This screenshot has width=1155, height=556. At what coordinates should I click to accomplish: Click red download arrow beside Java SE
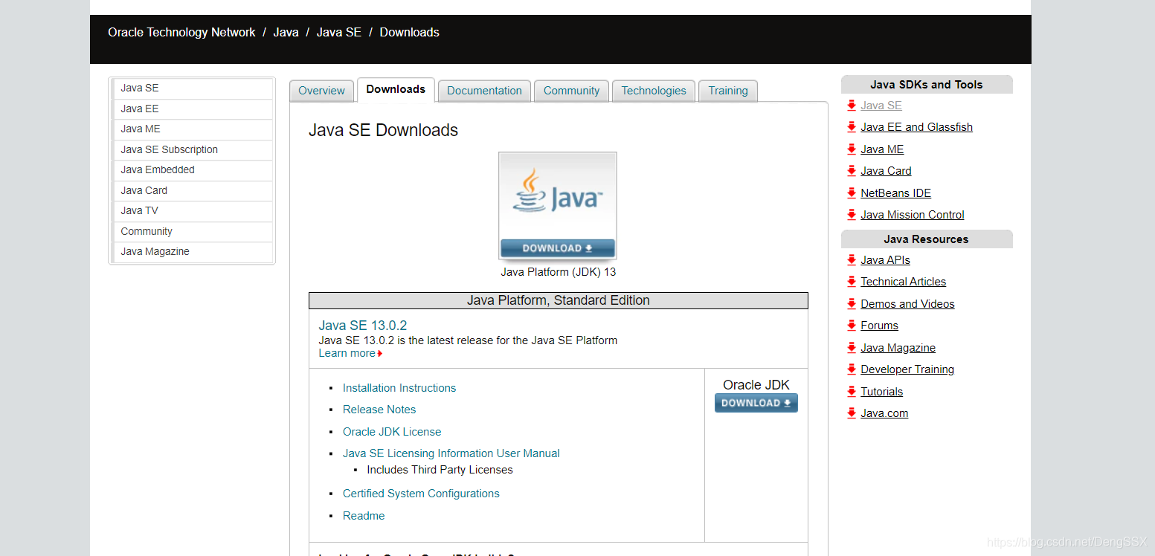852,106
